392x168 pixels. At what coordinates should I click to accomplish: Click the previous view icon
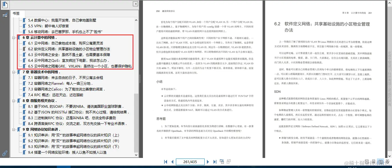click(222, 161)
